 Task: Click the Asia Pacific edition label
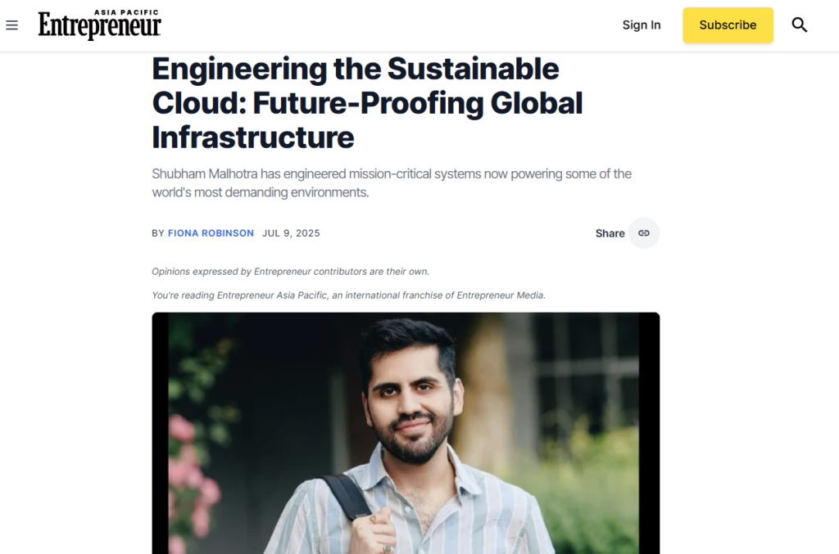[126, 12]
